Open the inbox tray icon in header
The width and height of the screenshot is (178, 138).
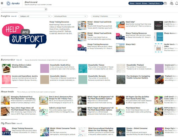[165, 3]
